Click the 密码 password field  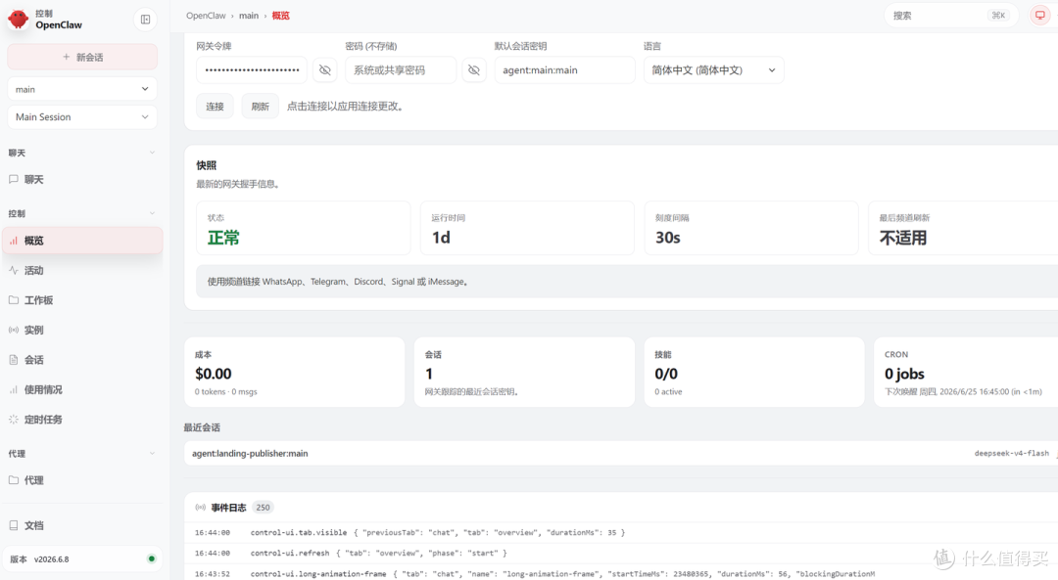(401, 70)
